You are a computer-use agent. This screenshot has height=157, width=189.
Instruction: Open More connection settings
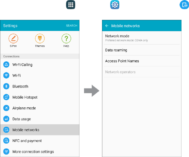[x=40, y=151]
